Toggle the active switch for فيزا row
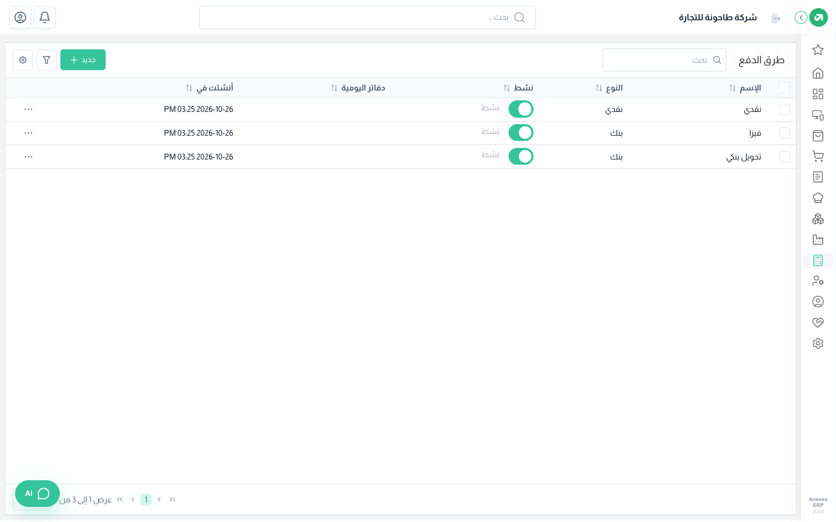 [x=521, y=133]
